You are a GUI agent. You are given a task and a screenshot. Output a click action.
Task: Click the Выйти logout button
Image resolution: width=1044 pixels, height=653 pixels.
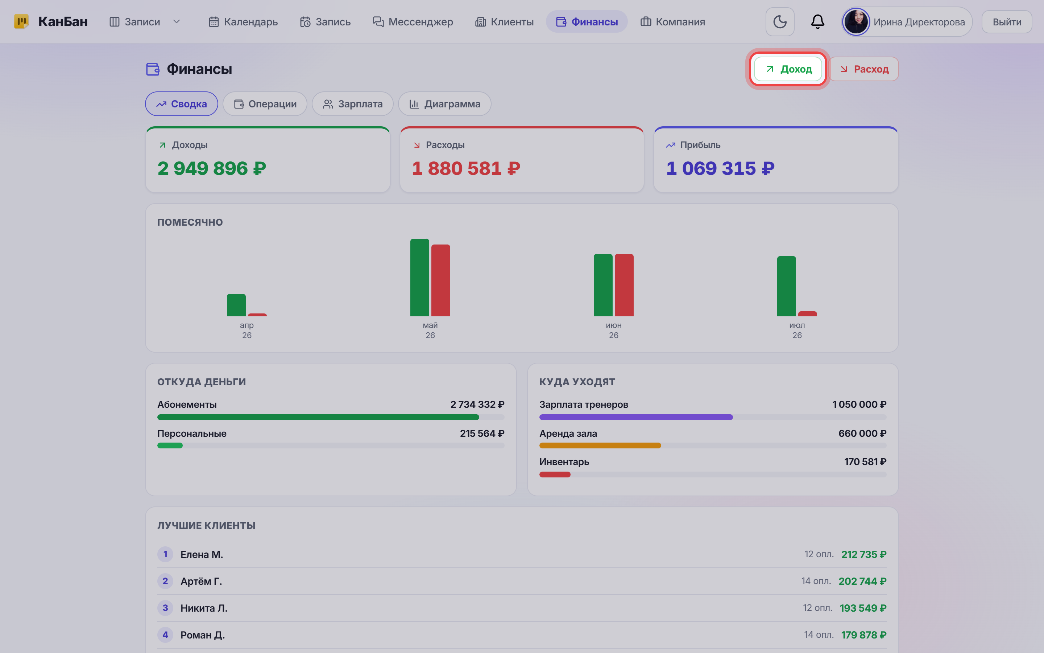pyautogui.click(x=1006, y=22)
